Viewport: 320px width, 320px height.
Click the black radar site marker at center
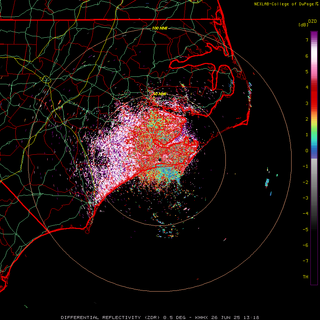click(160, 160)
